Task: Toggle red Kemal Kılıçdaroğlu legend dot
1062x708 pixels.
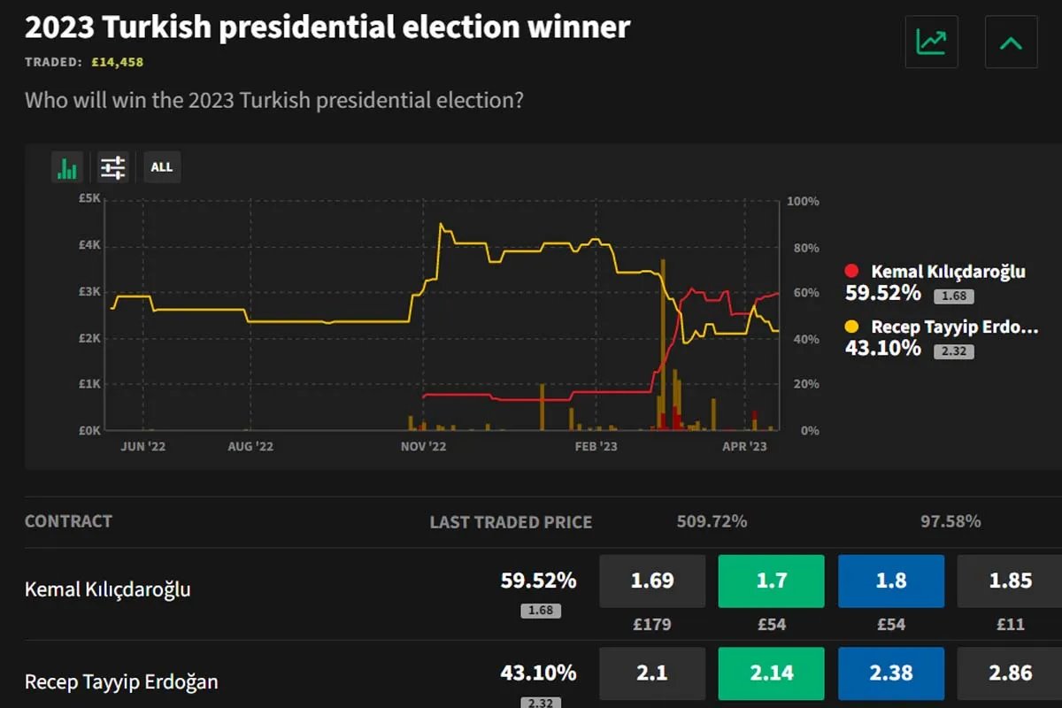Action: 852,272
